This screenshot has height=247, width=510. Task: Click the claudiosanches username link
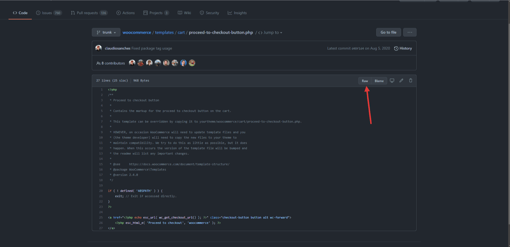tap(118, 48)
